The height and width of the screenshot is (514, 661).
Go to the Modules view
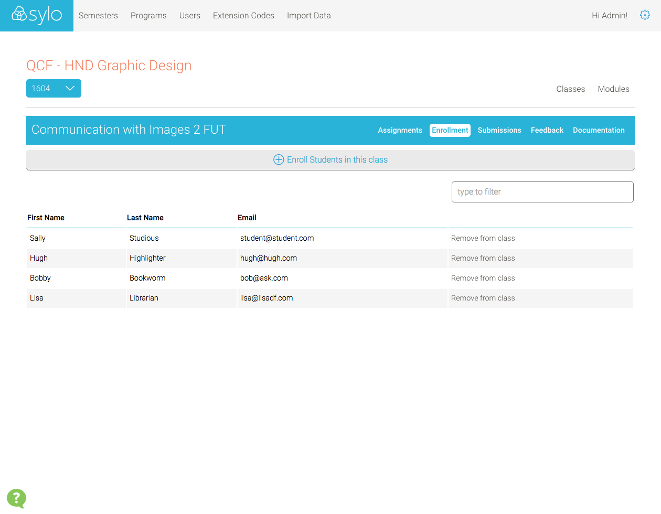click(x=613, y=89)
